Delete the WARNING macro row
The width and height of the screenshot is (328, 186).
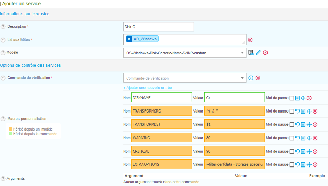(315, 138)
